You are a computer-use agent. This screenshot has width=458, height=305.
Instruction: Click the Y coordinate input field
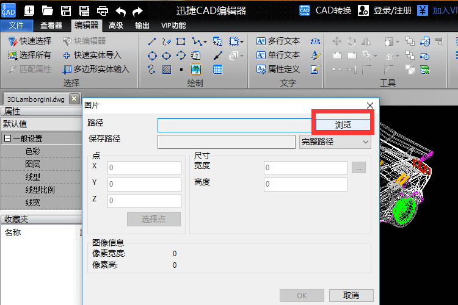click(144, 184)
